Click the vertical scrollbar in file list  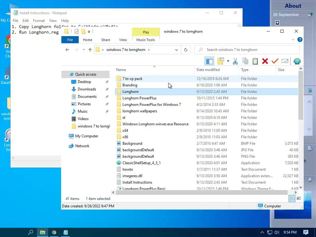point(301,95)
